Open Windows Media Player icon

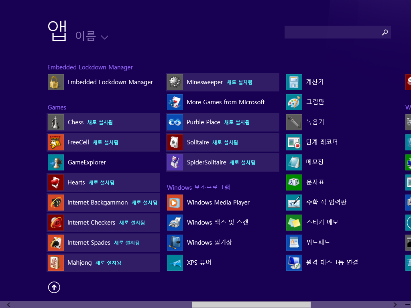(175, 203)
